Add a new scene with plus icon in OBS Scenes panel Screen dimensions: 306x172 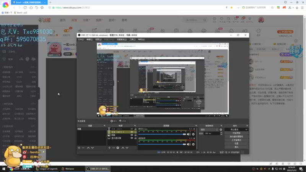pos(79,148)
